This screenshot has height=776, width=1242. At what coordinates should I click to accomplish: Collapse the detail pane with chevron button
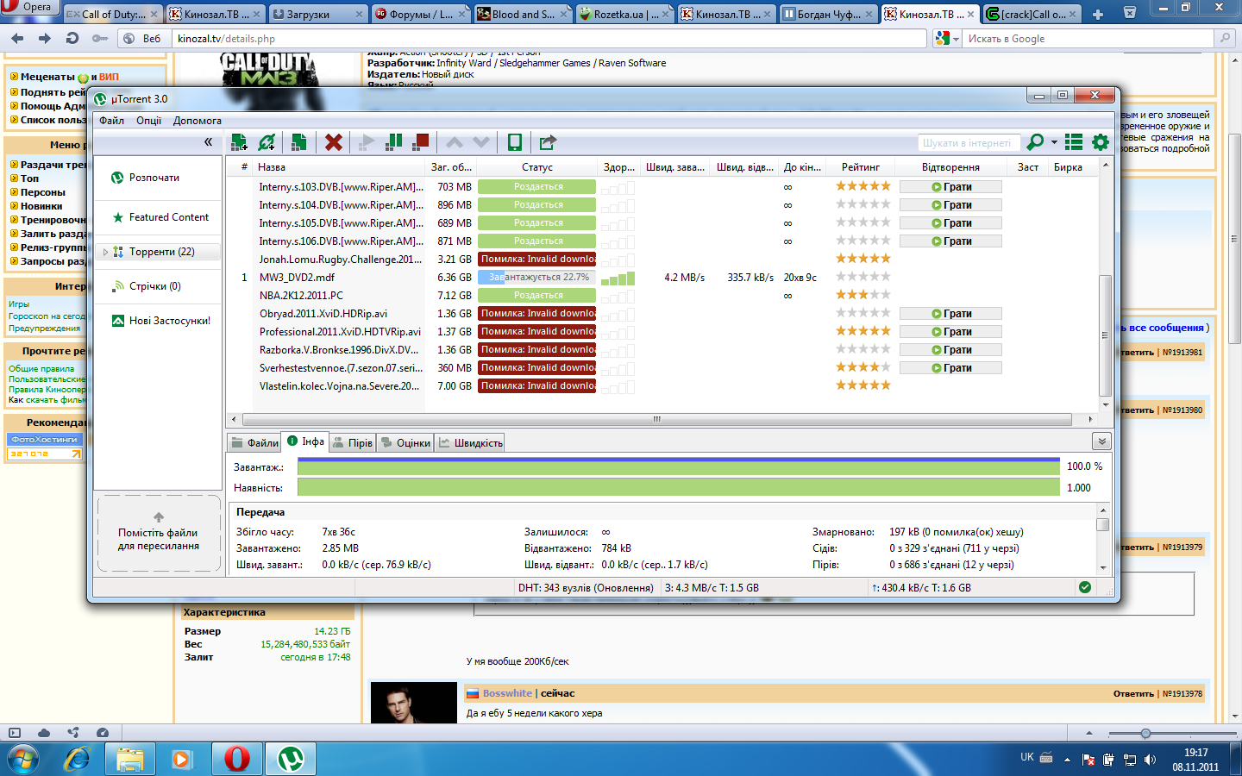1101,441
